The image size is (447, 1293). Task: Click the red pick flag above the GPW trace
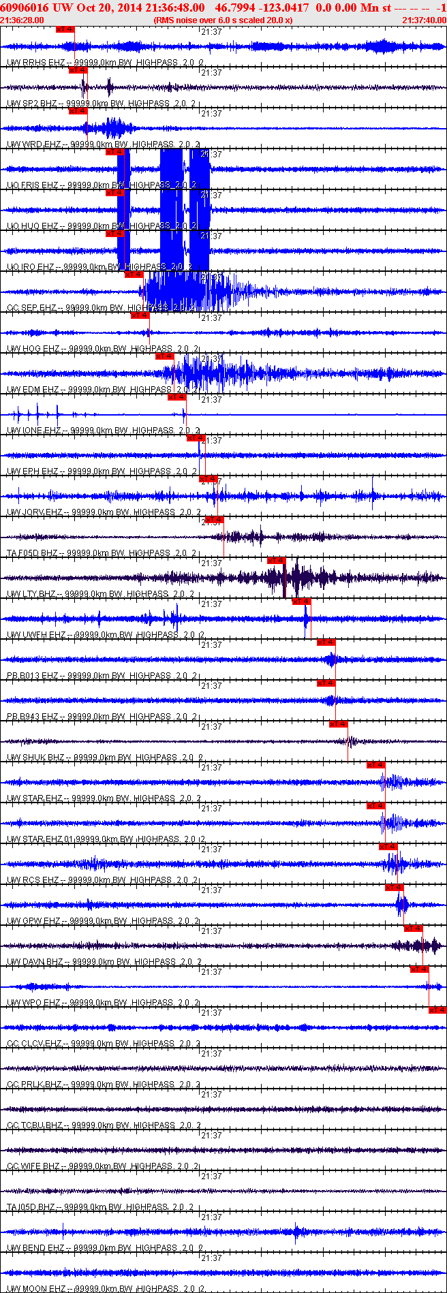coord(394,888)
